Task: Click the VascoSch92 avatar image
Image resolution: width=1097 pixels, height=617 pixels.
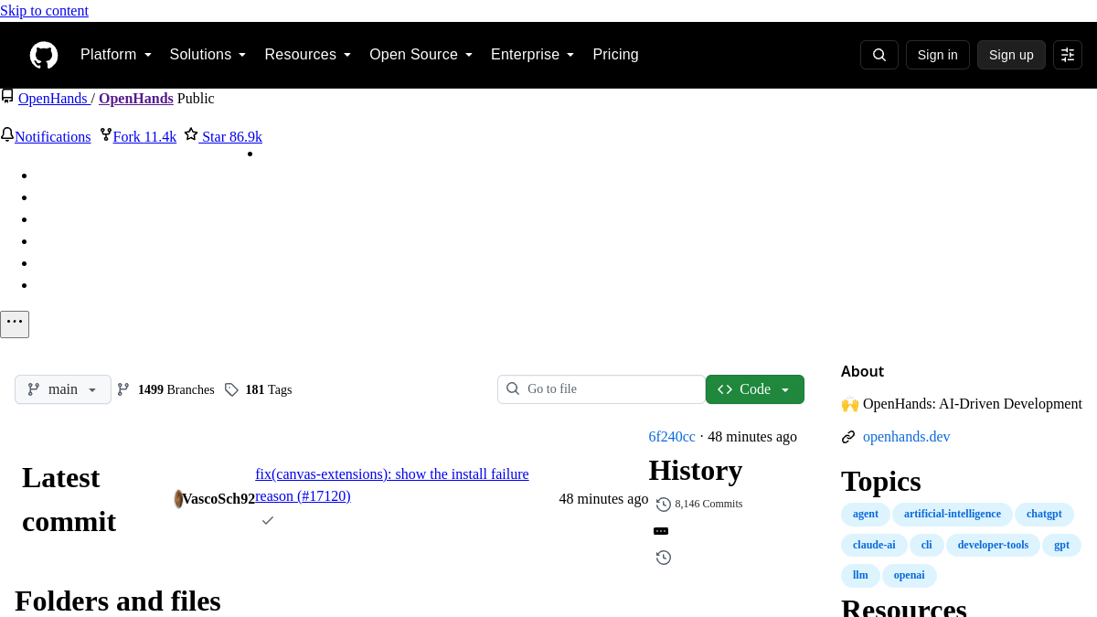Action: (x=178, y=499)
